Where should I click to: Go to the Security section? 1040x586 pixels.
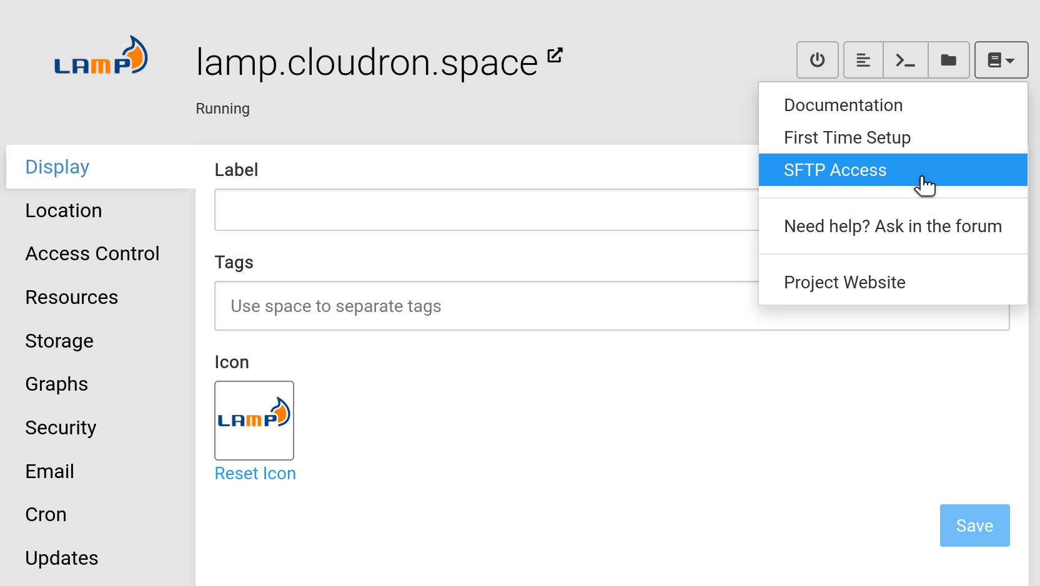tap(61, 428)
